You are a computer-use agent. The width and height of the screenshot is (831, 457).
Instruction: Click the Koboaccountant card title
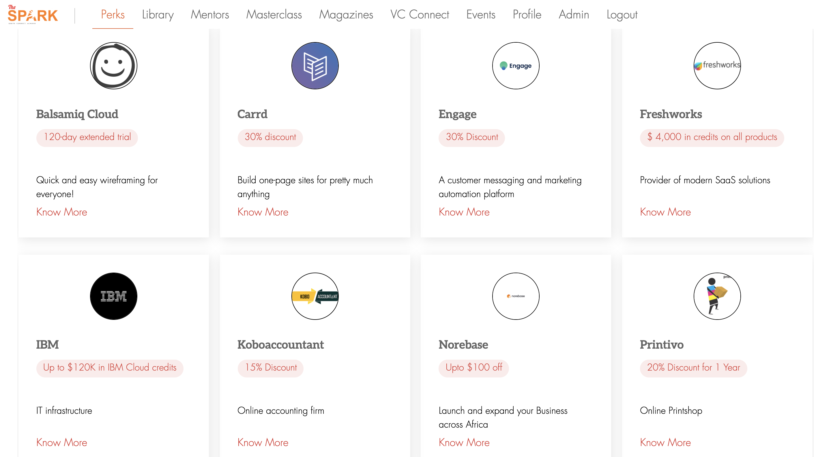[x=280, y=344]
